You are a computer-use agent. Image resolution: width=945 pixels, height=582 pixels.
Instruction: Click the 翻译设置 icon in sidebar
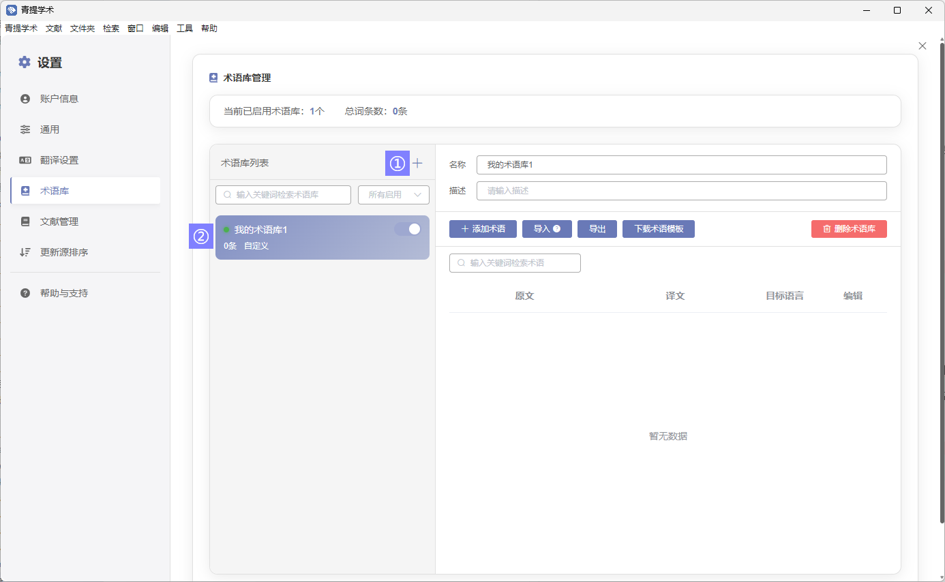25,160
